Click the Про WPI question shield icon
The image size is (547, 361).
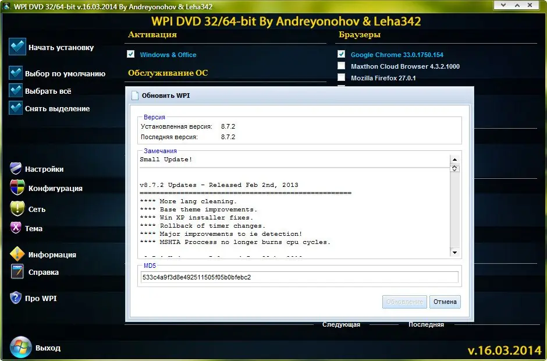[x=16, y=298]
